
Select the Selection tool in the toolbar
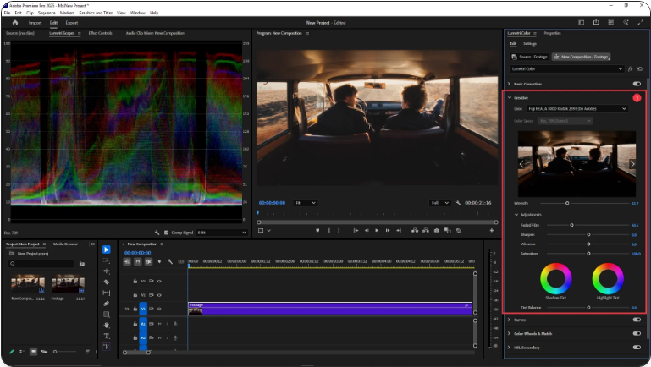coord(107,249)
